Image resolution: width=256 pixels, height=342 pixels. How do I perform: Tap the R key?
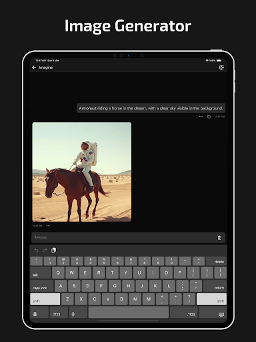(99, 273)
